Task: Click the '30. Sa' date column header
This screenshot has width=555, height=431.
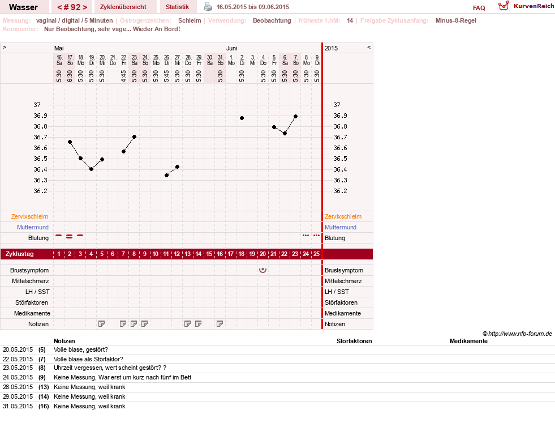Action: click(210, 60)
